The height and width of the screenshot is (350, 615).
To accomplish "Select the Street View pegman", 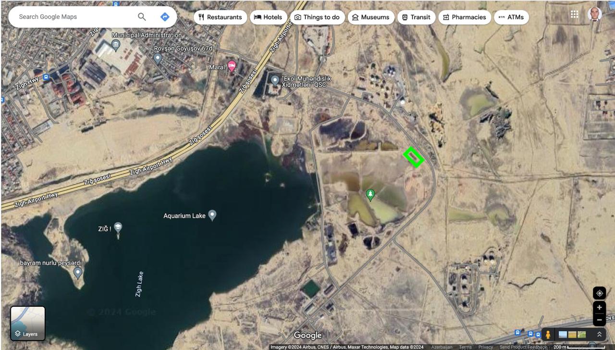I will [548, 335].
